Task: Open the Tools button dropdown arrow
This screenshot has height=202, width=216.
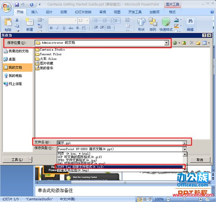Action: click(30, 160)
